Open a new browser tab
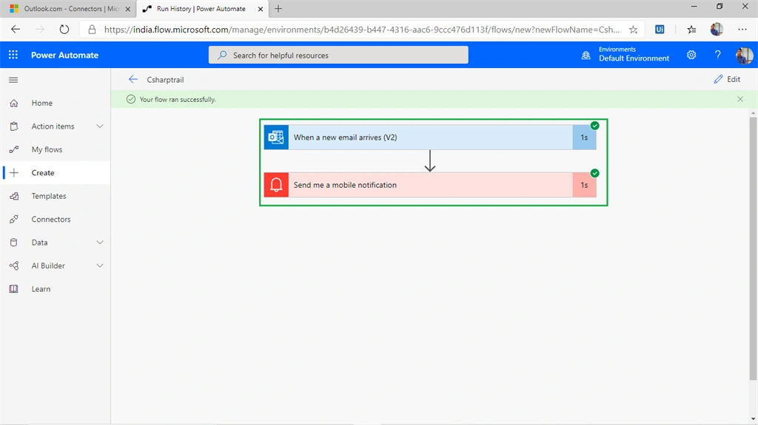Viewport: 758px width, 425px height. coord(278,9)
